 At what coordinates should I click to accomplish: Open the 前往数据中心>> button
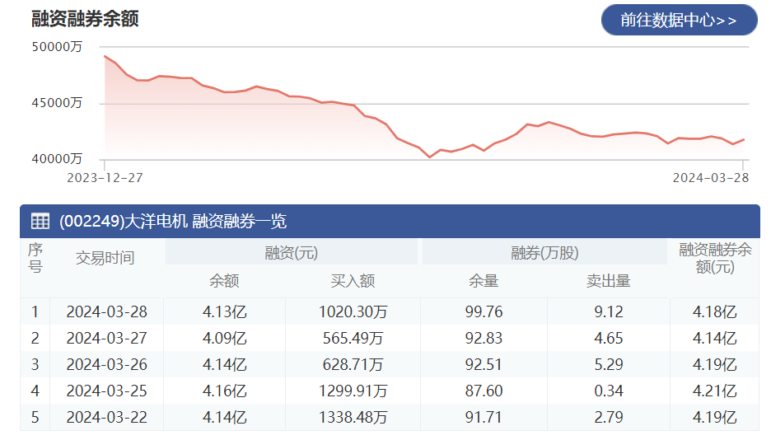[x=679, y=20]
